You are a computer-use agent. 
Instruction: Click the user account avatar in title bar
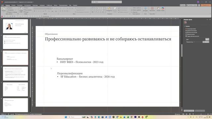pos(198,2)
